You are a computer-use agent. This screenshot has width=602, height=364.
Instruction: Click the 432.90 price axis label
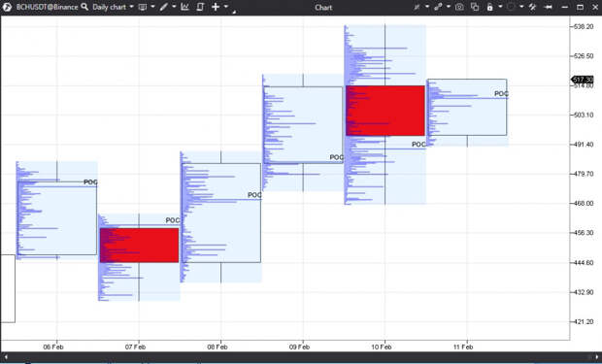584,292
